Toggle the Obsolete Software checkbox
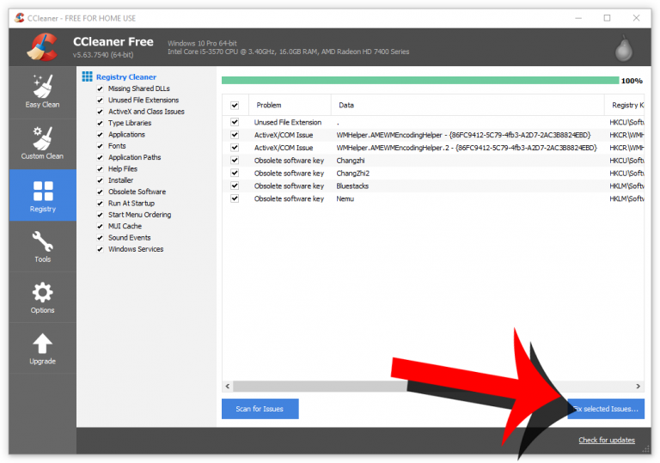Viewport: 660px width, 463px height. [x=101, y=192]
